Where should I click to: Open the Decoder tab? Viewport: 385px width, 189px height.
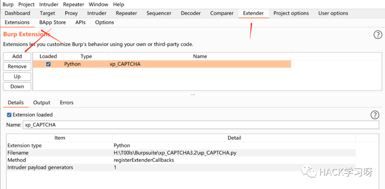[x=191, y=13]
